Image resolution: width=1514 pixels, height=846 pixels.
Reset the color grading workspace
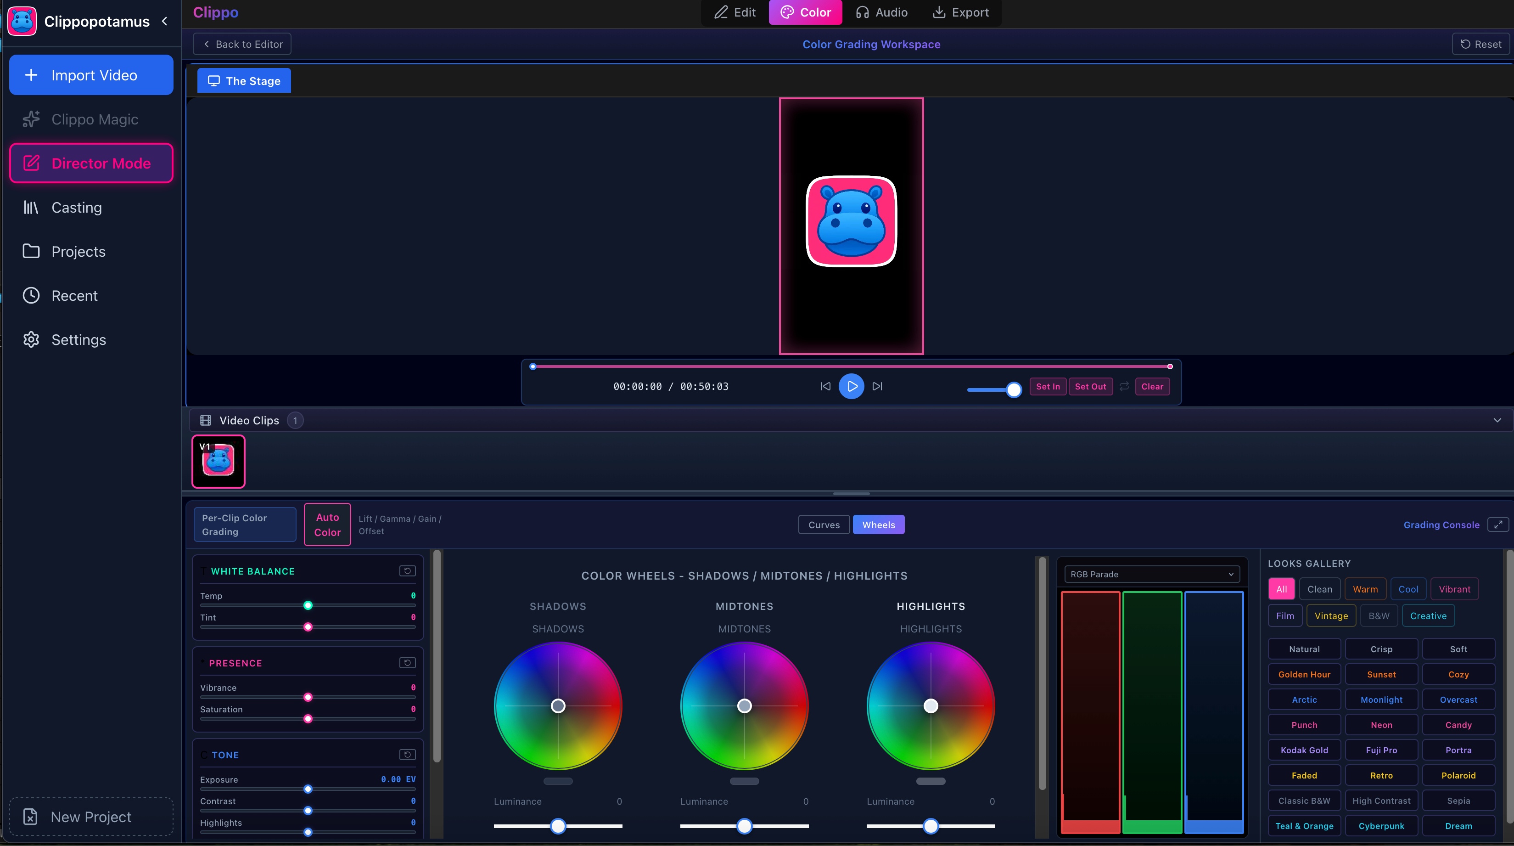pyautogui.click(x=1481, y=44)
